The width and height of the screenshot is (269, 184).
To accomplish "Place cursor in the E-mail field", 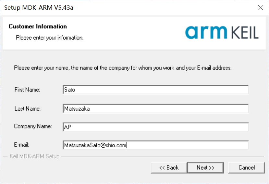I will tap(156, 145).
